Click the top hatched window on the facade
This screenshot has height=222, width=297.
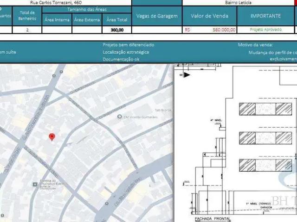click(x=265, y=109)
